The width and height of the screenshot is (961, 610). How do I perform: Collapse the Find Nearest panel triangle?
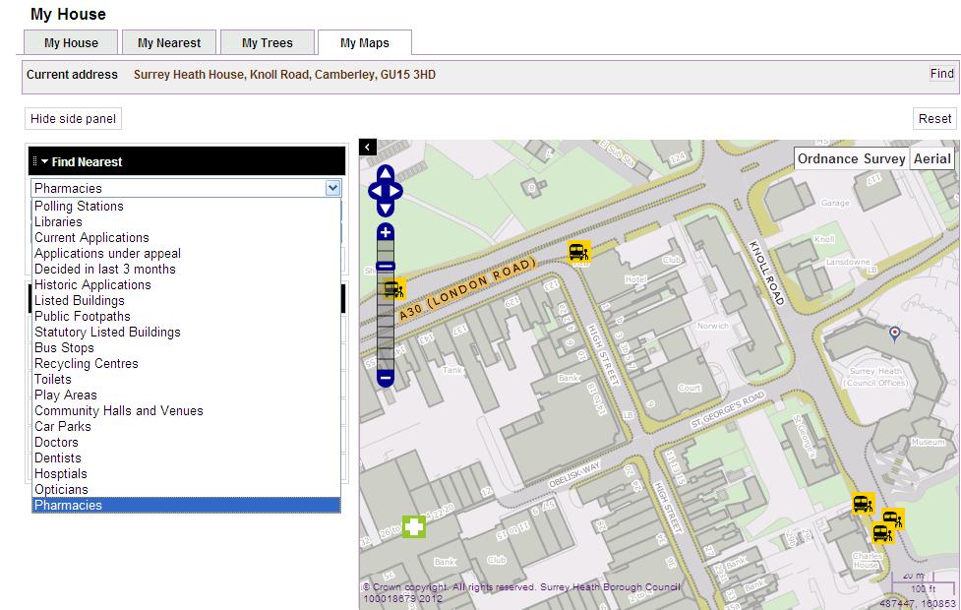(44, 162)
